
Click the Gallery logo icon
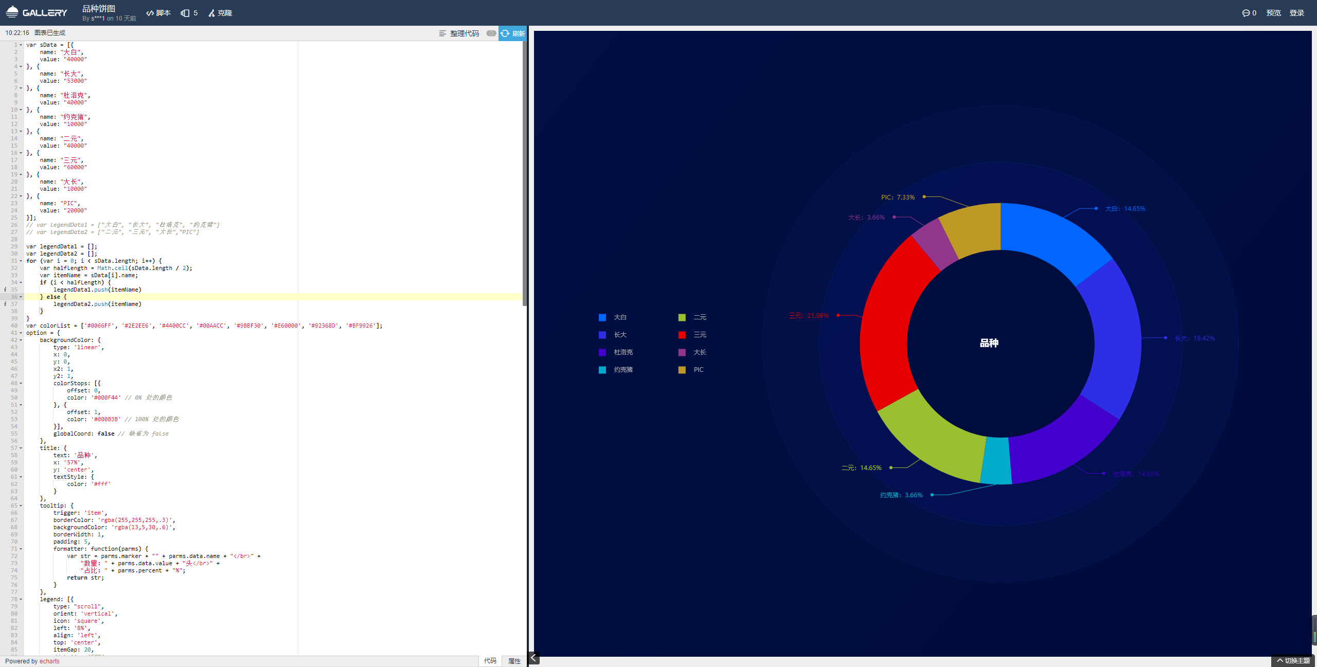point(12,12)
